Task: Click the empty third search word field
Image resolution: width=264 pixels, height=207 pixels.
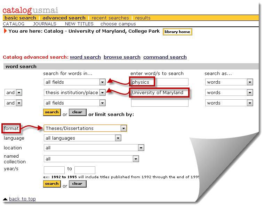Action: click(x=160, y=103)
